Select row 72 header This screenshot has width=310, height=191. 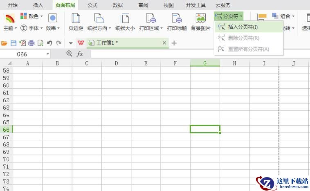click(x=6, y=174)
